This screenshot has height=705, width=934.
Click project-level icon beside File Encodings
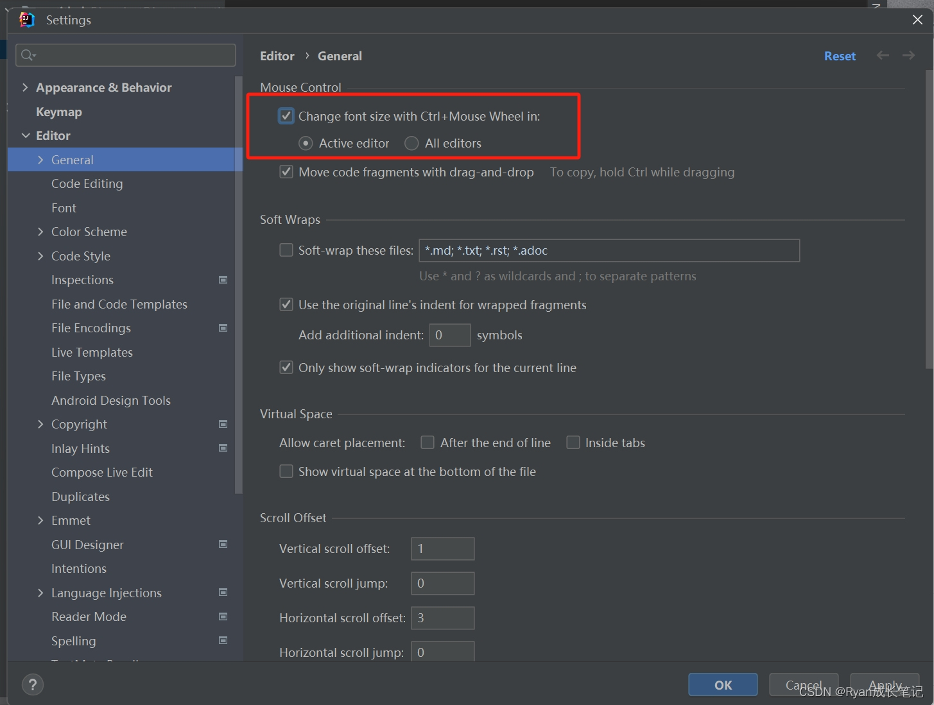tap(223, 328)
